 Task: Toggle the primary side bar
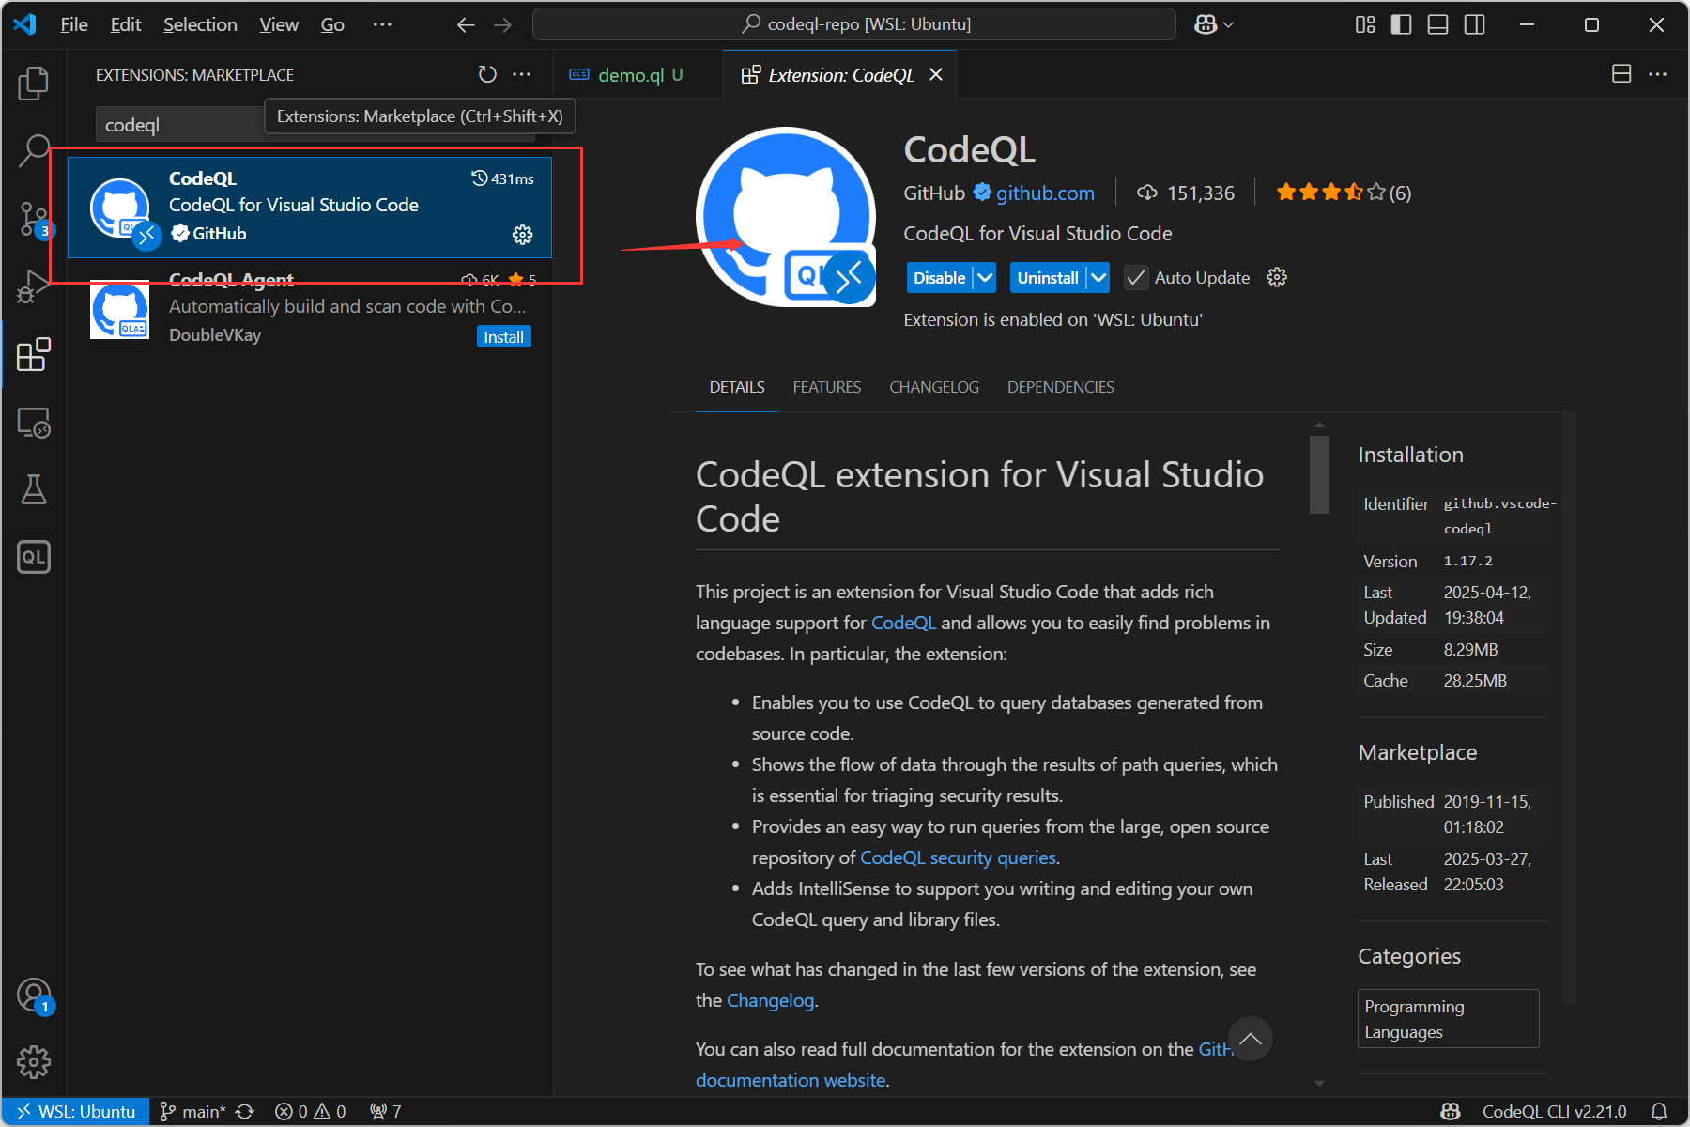pyautogui.click(x=1402, y=25)
